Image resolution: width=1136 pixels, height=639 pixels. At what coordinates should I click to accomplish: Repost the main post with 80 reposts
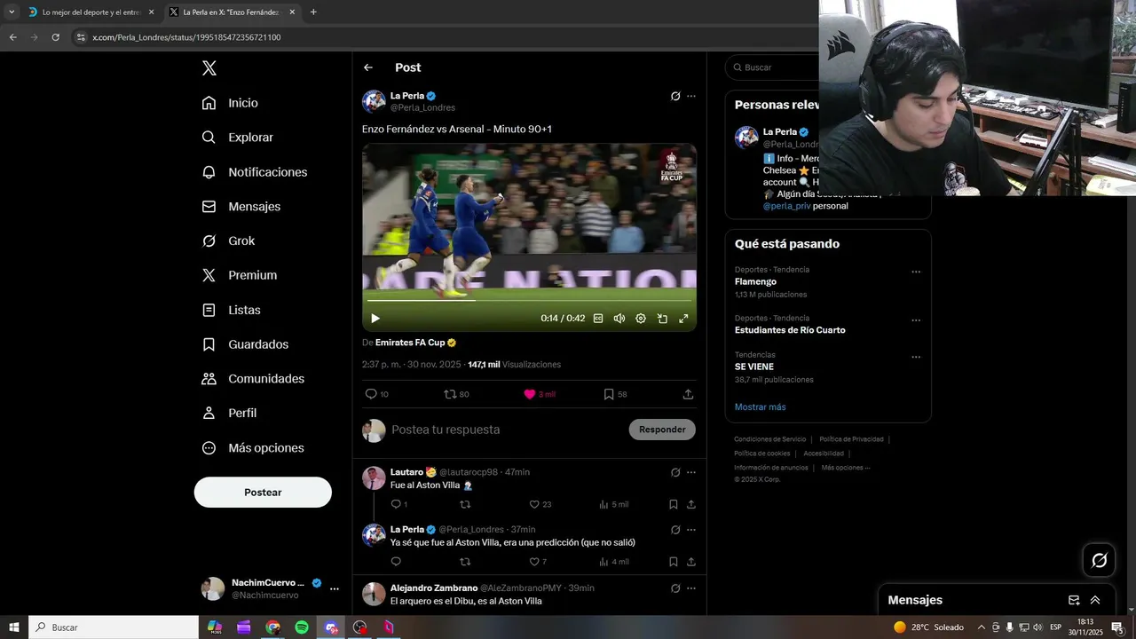click(456, 394)
